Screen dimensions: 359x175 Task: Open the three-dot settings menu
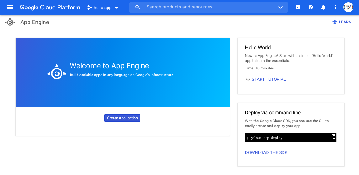click(336, 7)
